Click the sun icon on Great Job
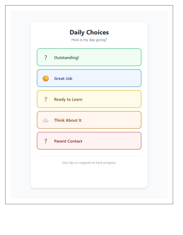 pos(46,78)
